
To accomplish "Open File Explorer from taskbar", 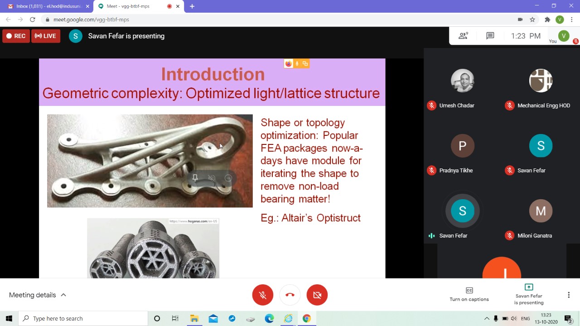I will tap(194, 318).
